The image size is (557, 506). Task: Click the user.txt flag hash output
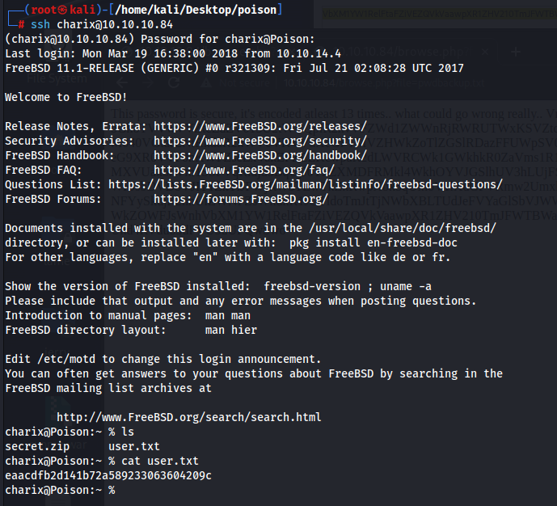pos(108,475)
